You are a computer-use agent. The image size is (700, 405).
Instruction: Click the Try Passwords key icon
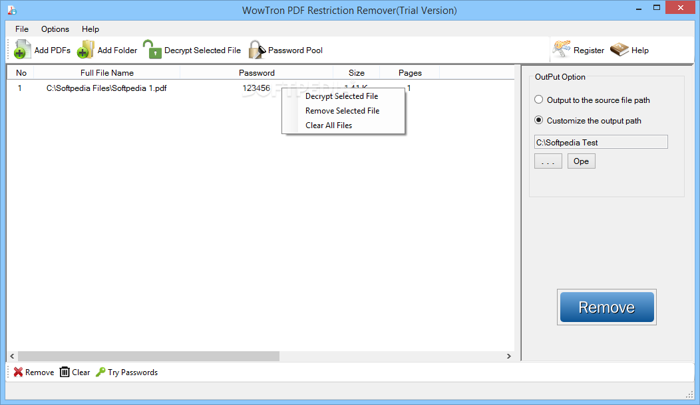click(x=100, y=372)
